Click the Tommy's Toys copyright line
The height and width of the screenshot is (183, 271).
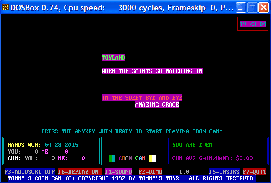(x=132, y=178)
